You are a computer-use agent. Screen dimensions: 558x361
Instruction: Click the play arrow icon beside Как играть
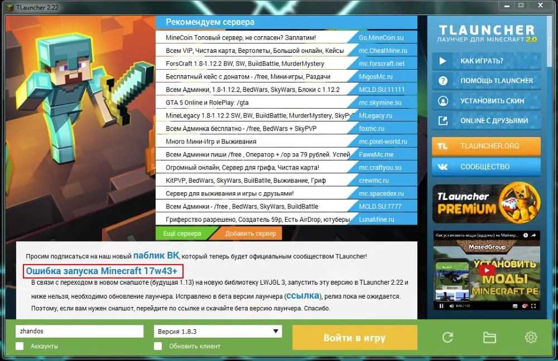click(442, 61)
